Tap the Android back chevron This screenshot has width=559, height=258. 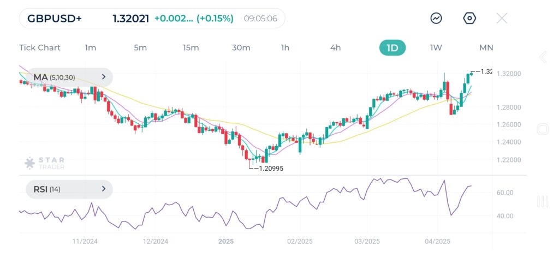click(x=543, y=57)
